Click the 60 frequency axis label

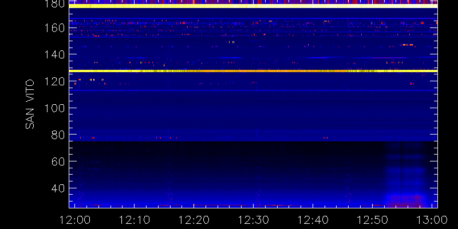pyautogui.click(x=58, y=161)
